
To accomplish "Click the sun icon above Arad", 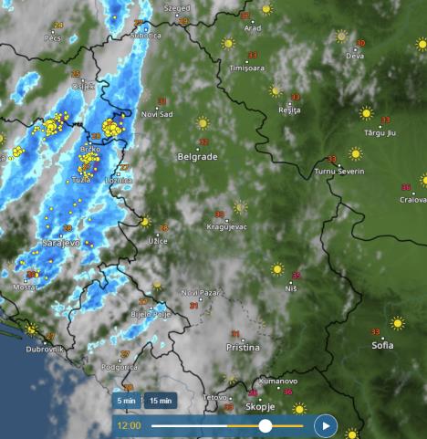I will click(266, 9).
